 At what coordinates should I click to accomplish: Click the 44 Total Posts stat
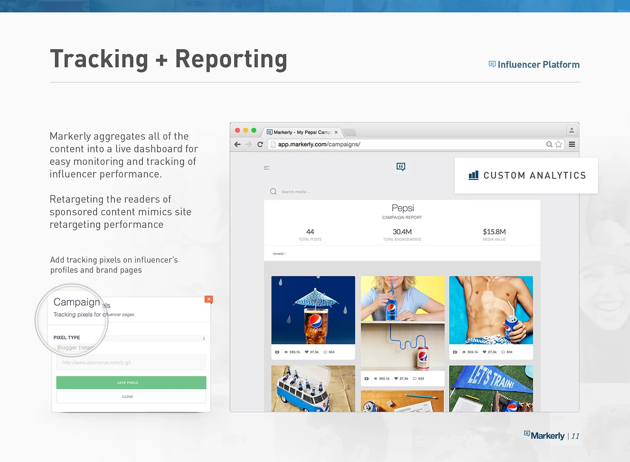(x=310, y=234)
